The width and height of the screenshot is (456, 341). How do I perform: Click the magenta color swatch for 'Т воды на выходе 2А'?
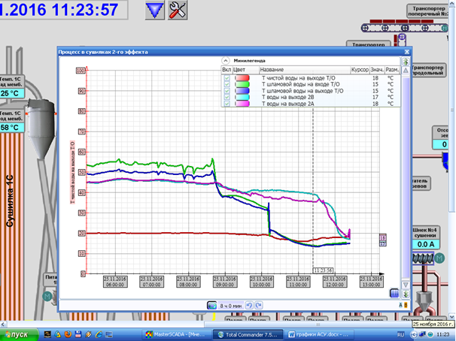242,102
